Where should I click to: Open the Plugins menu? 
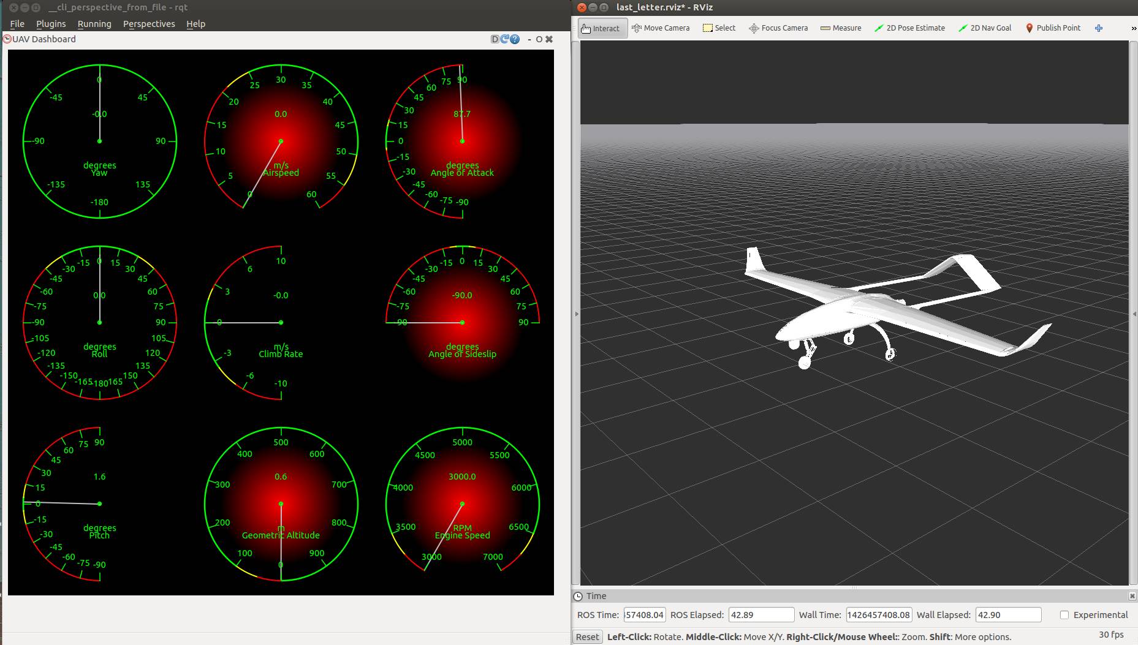tap(51, 24)
